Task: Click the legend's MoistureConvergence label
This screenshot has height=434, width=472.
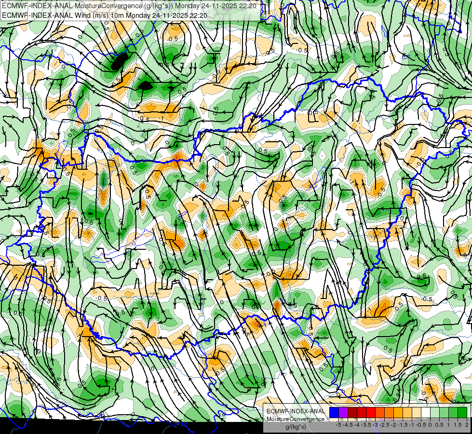Action: point(296,419)
